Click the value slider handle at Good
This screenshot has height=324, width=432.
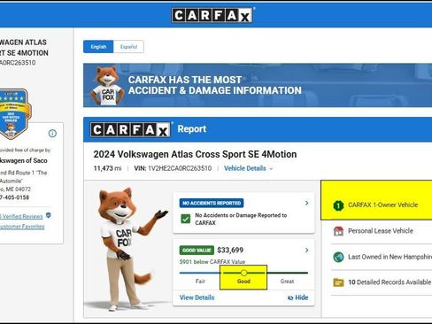coord(243,273)
